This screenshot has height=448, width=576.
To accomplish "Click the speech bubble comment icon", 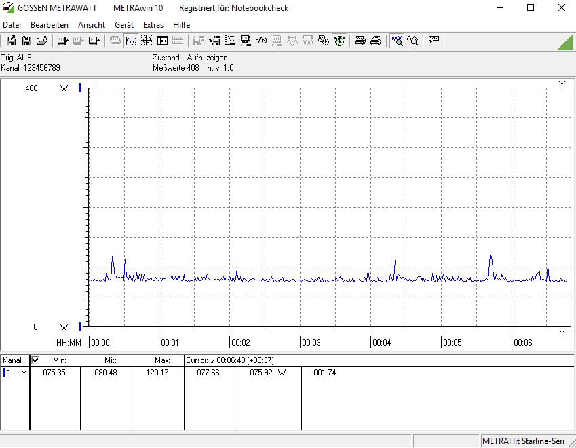I will (434, 39).
